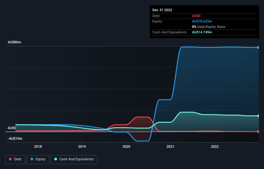Click the 2018 x-axis label

click(38, 147)
